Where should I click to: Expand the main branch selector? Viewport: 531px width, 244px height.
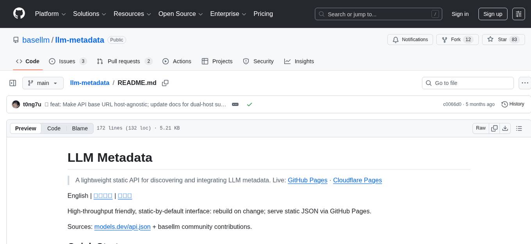coord(43,83)
